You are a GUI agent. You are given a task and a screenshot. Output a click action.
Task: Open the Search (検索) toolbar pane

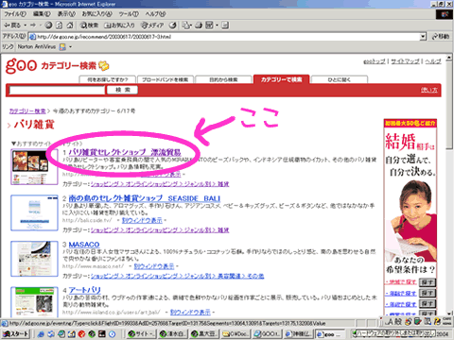(x=89, y=25)
